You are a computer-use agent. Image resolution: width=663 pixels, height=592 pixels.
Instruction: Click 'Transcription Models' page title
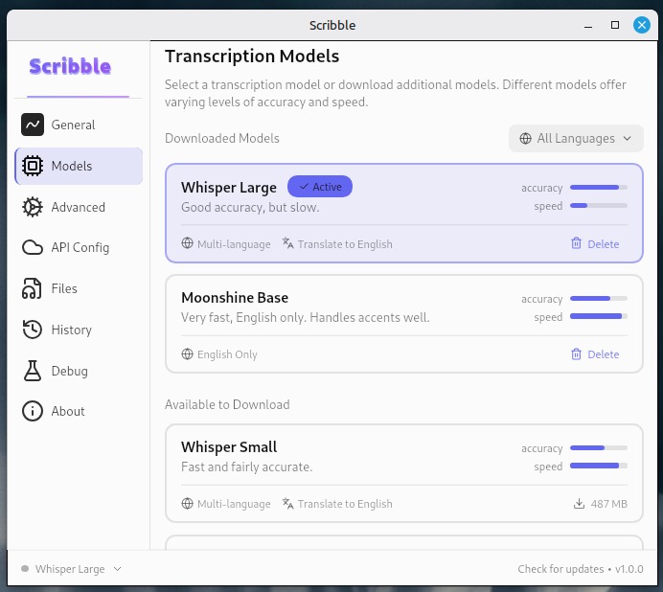tap(252, 57)
